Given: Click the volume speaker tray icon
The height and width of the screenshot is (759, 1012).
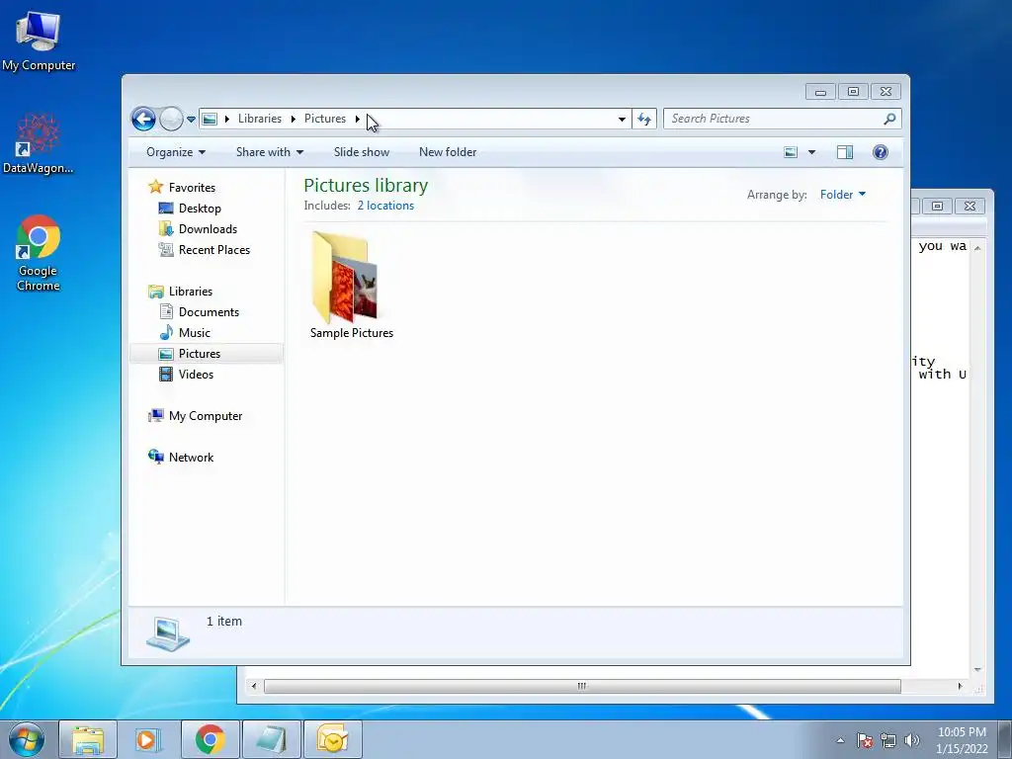Looking at the screenshot, I should (912, 740).
